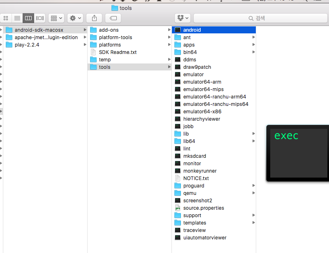329x253 pixels.
Task: Select the emulator64-mips file
Action: tap(214, 89)
